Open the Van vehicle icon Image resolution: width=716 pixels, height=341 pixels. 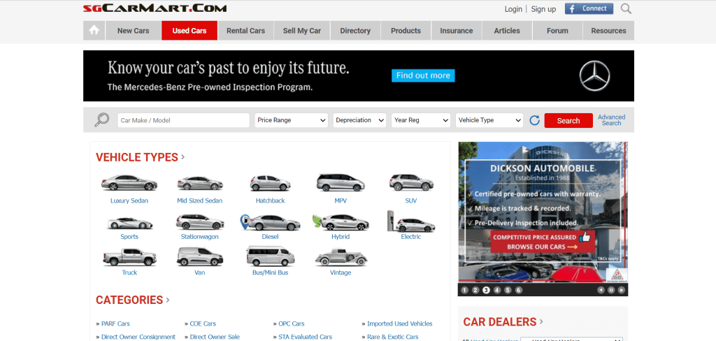pos(200,256)
